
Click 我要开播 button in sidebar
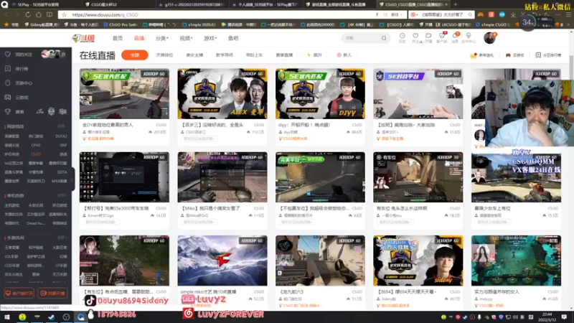[52, 294]
